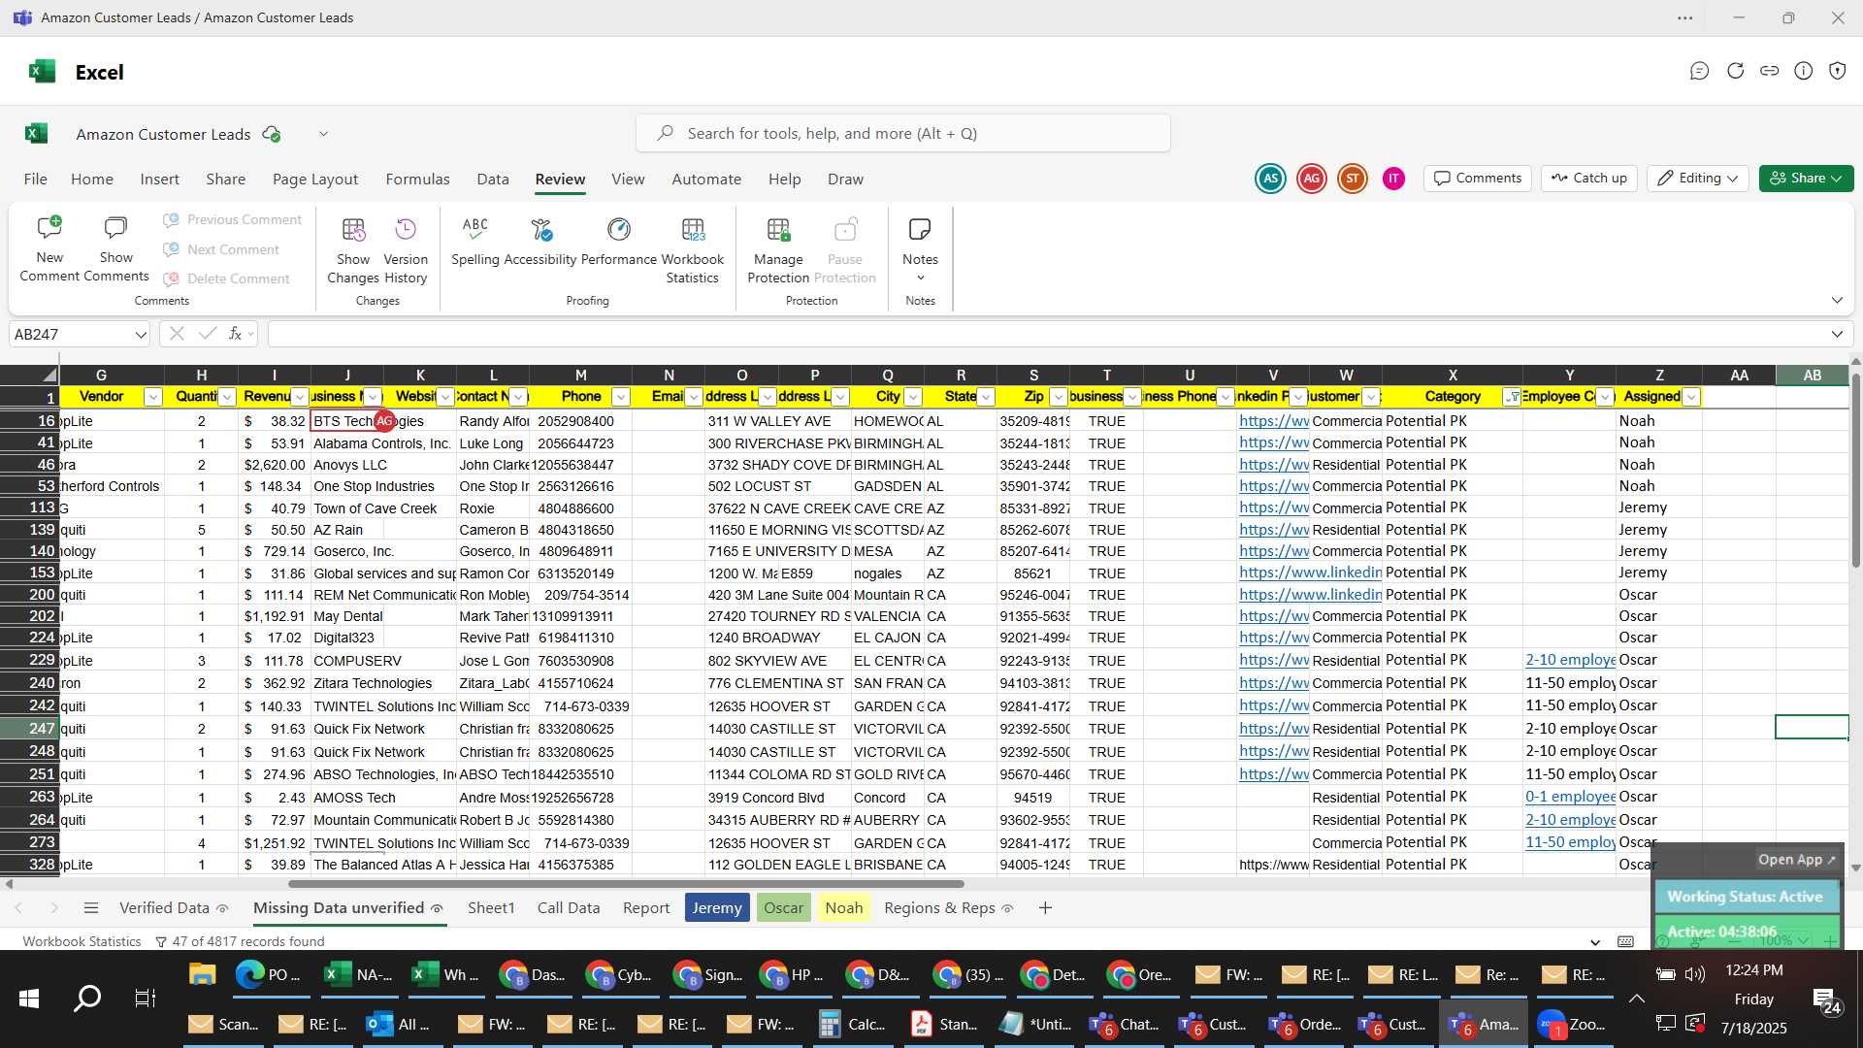Screen dimensions: 1863x1048
Task: Click the Comments button
Action: (x=1478, y=179)
